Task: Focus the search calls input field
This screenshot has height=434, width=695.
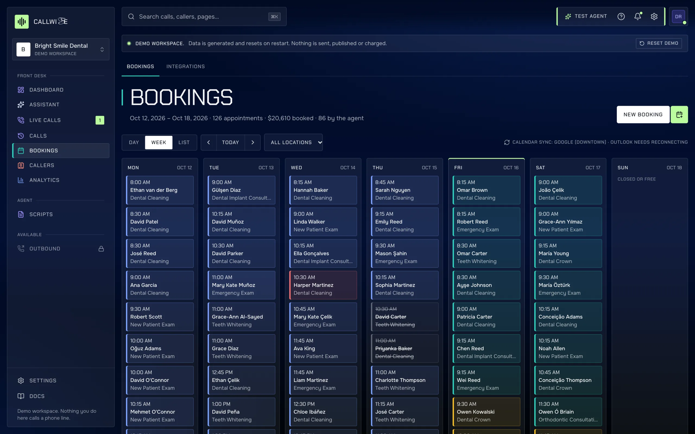Action: pos(204,17)
